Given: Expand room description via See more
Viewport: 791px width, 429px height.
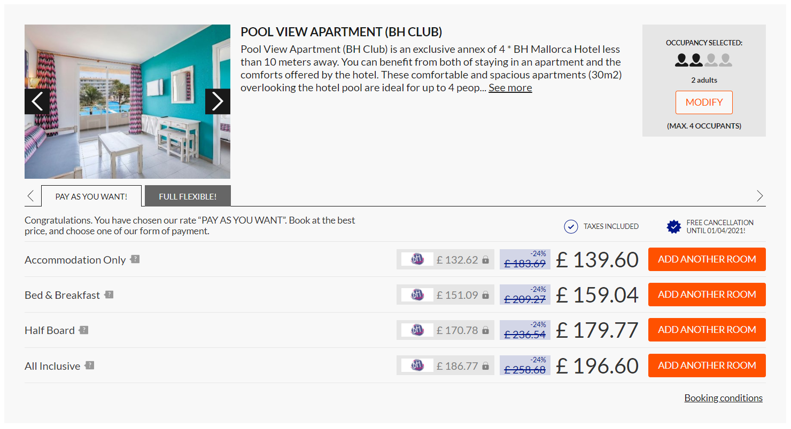Looking at the screenshot, I should click(510, 88).
